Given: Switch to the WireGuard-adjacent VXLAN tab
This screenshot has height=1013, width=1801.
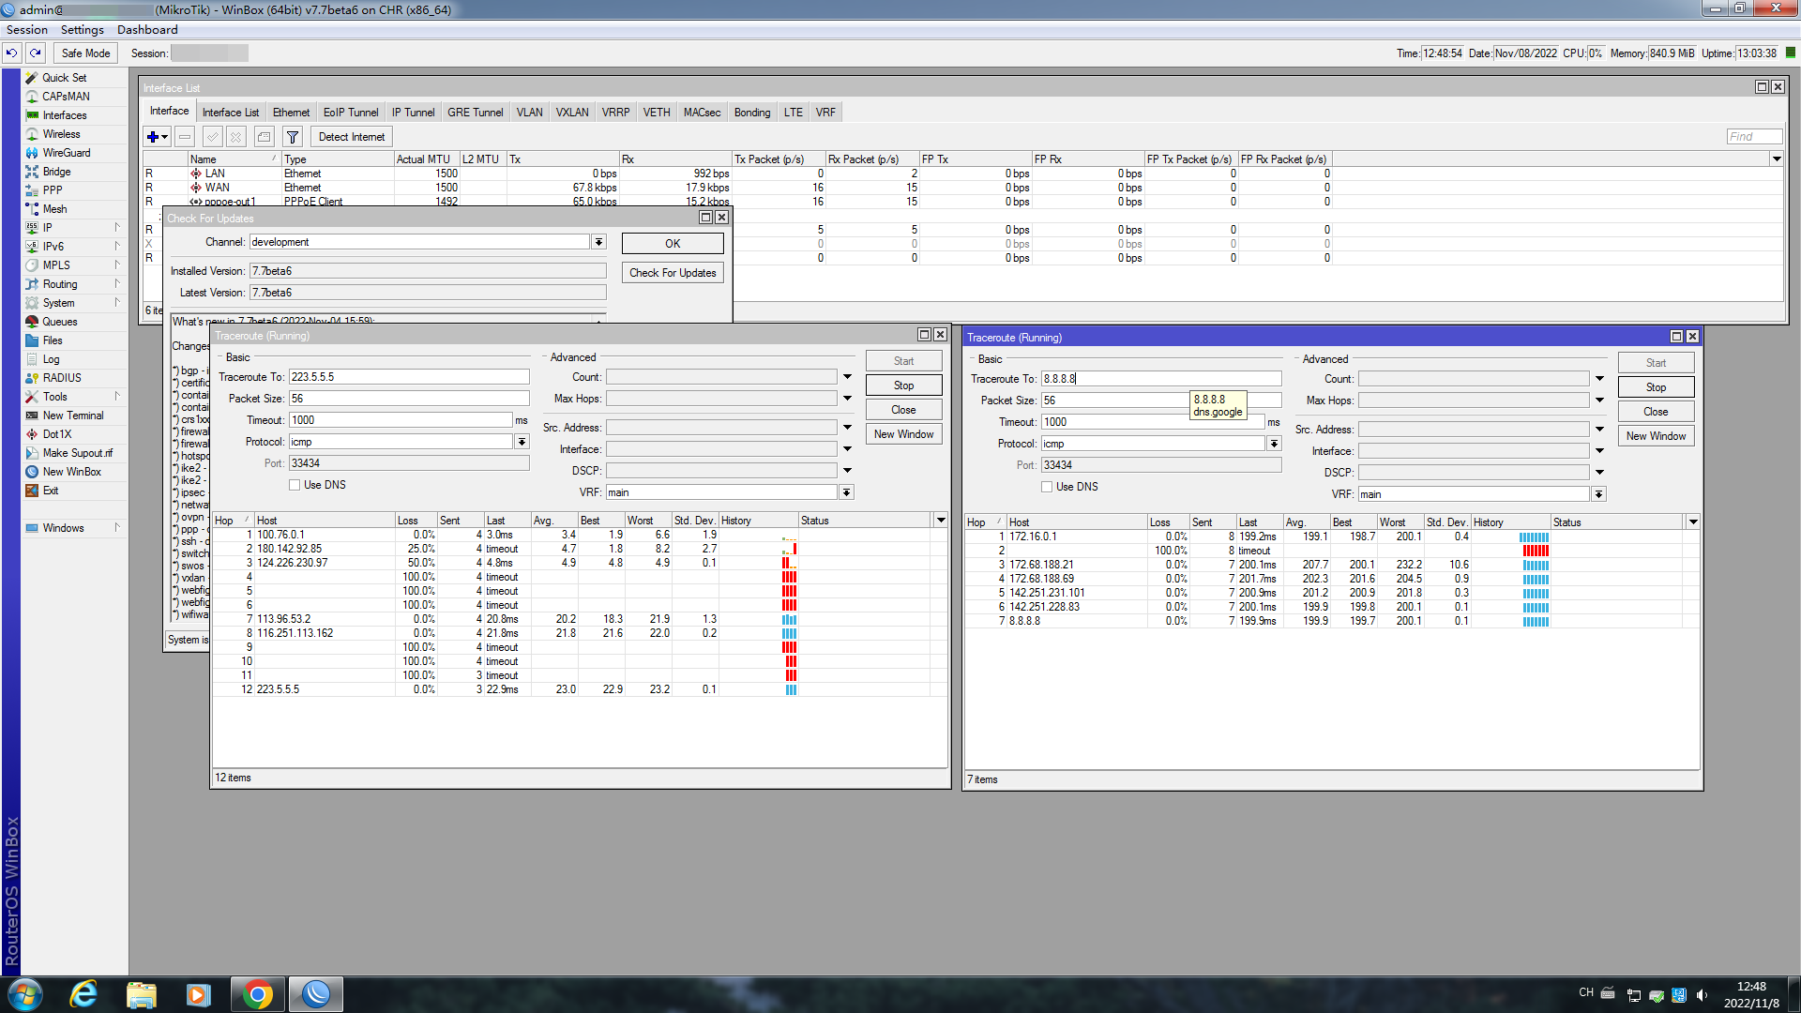Looking at the screenshot, I should [x=571, y=113].
